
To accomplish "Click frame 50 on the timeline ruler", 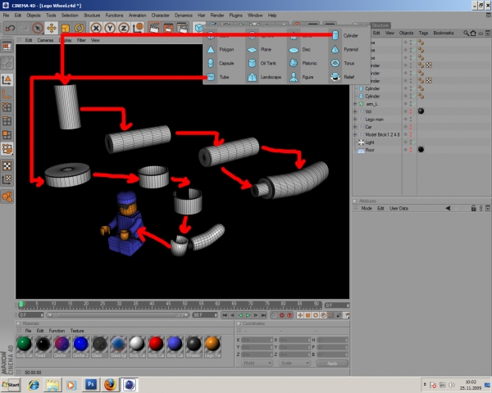I will pyautogui.click(x=184, y=304).
